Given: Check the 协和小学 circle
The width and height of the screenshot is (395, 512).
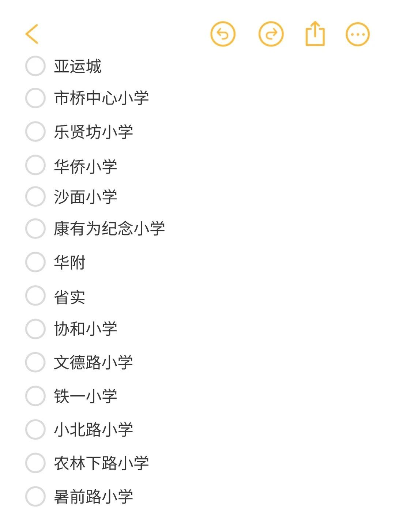Looking at the screenshot, I should click(x=35, y=328).
